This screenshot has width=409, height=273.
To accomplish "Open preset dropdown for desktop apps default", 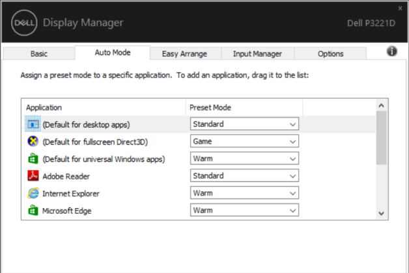I will click(244, 124).
